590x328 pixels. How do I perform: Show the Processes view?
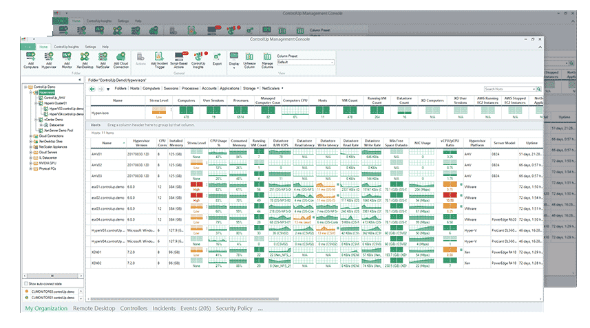click(190, 88)
